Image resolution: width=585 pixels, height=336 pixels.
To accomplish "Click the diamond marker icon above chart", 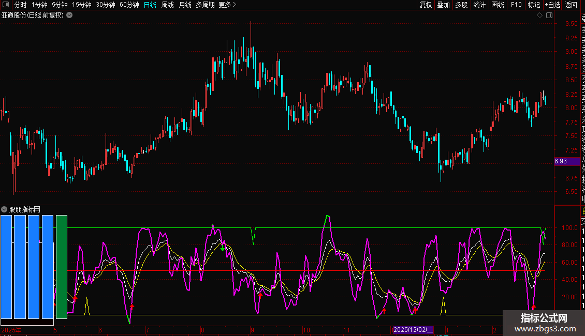I will (x=539, y=16).
